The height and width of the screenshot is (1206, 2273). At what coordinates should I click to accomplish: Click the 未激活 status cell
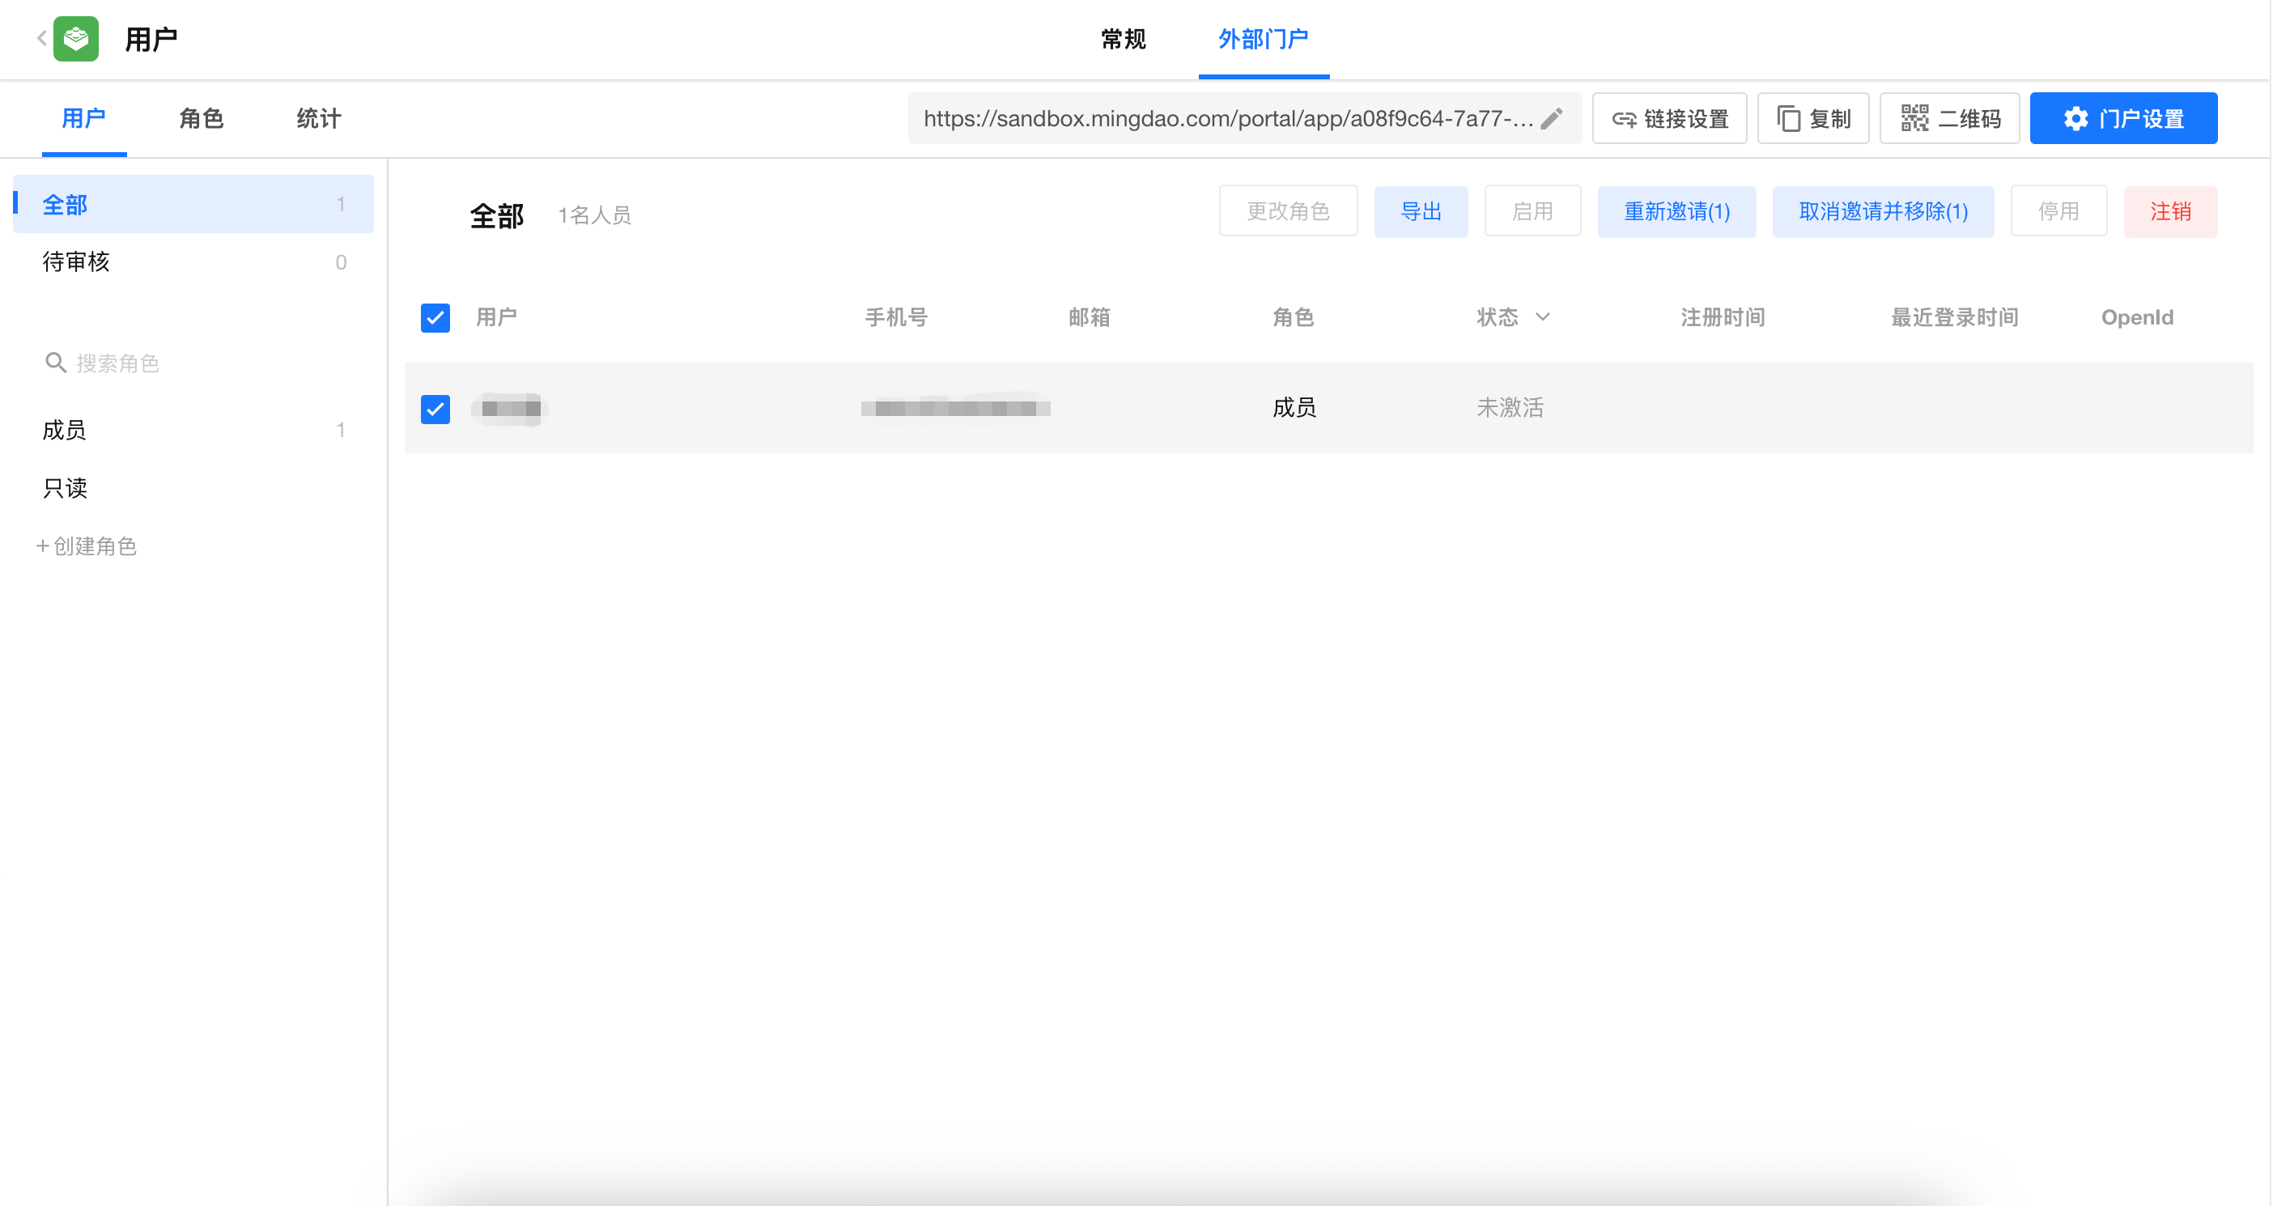coord(1510,408)
